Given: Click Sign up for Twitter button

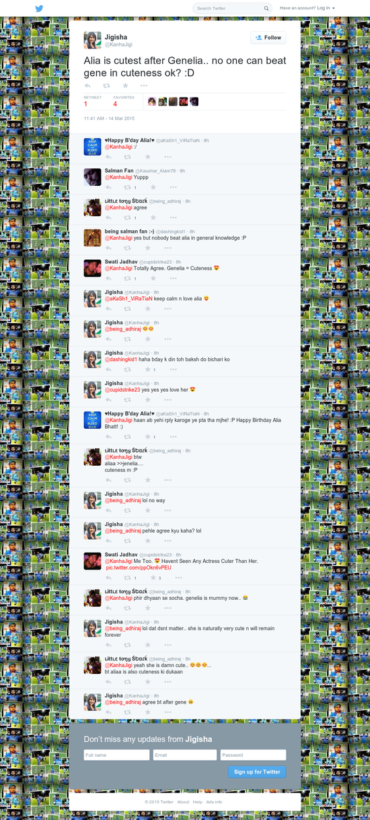Looking at the screenshot, I should pos(257,772).
